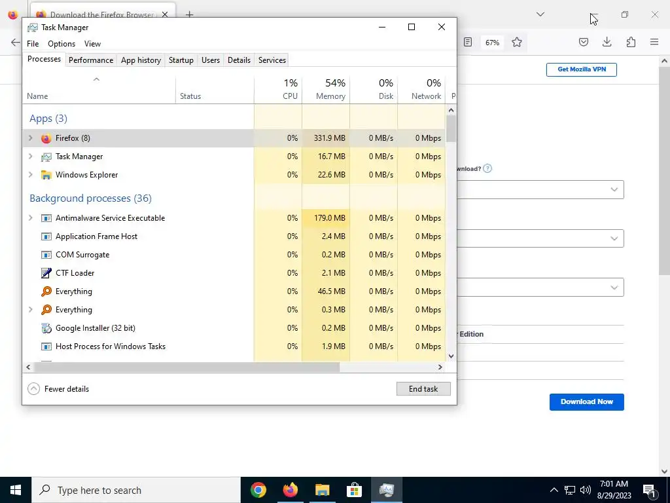Viewport: 670px width, 503px height.
Task: Open the Options menu in Task Manager
Action: 62,44
